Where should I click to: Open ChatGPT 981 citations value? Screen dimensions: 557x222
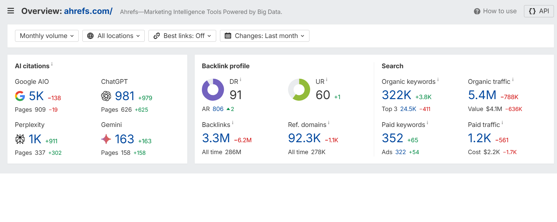[125, 96]
